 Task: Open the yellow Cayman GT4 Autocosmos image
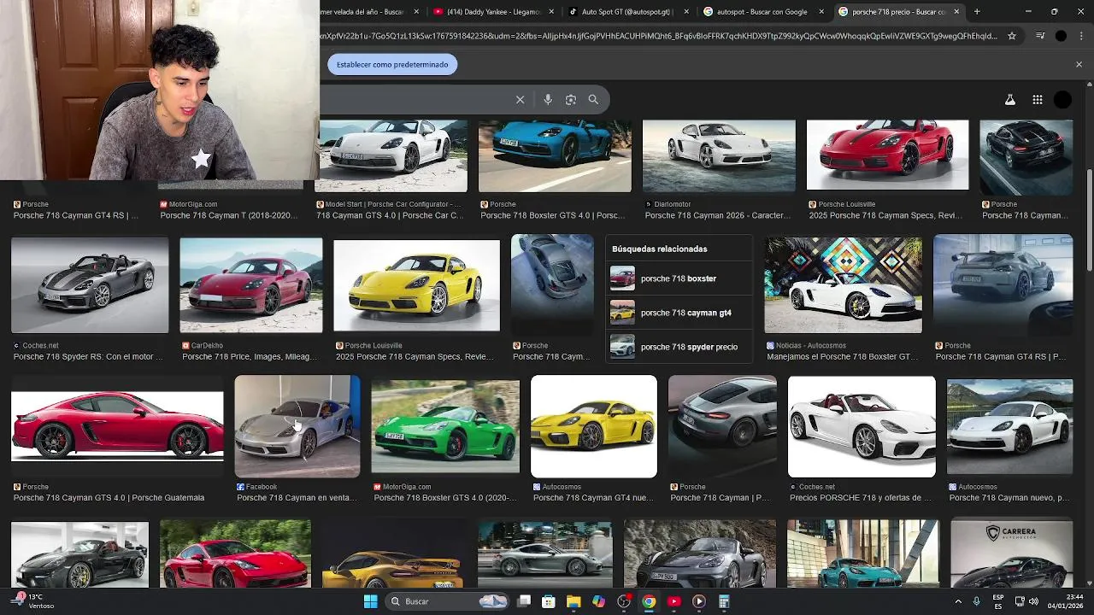(x=594, y=426)
